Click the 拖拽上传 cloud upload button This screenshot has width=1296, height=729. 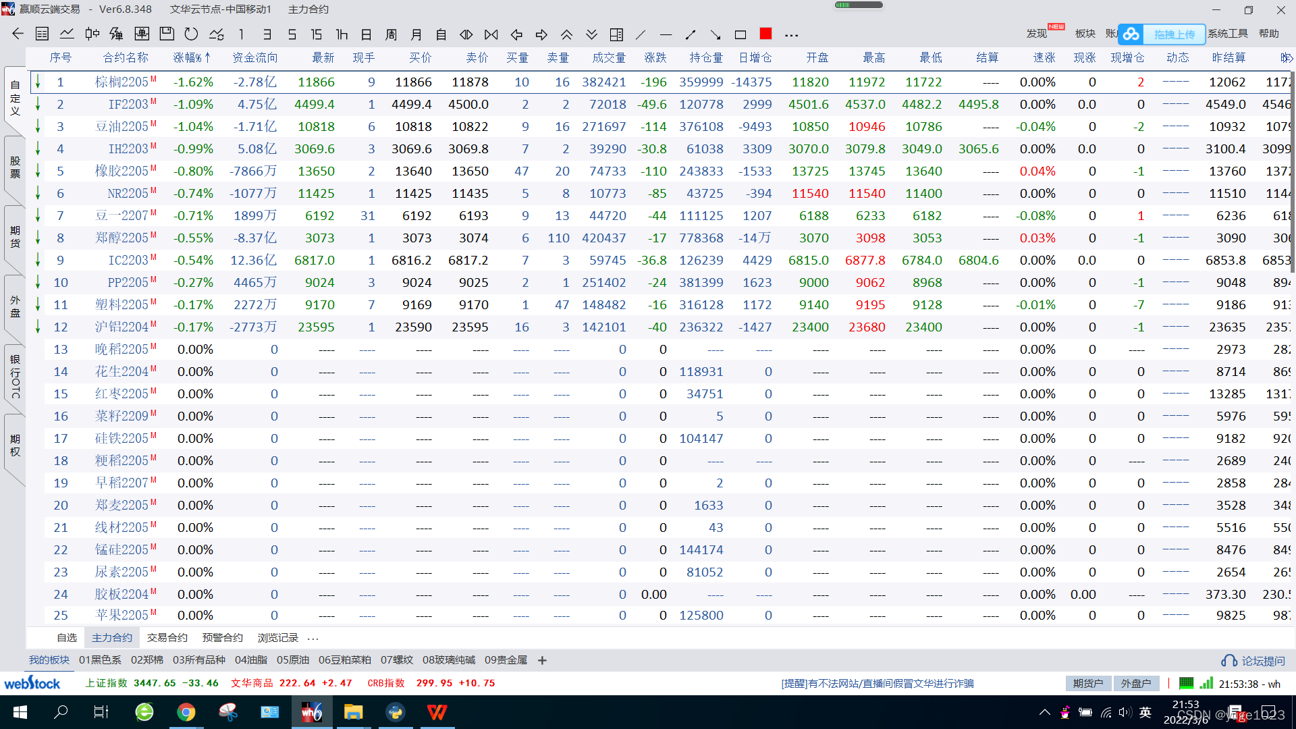click(x=1162, y=34)
